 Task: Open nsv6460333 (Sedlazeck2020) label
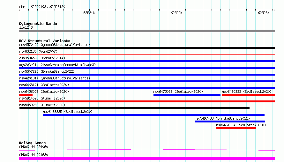coord(247,92)
